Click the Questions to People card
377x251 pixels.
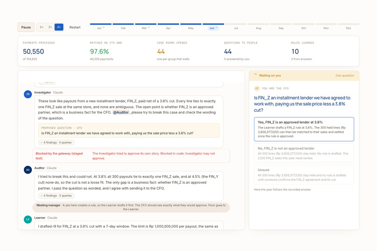pos(241,51)
